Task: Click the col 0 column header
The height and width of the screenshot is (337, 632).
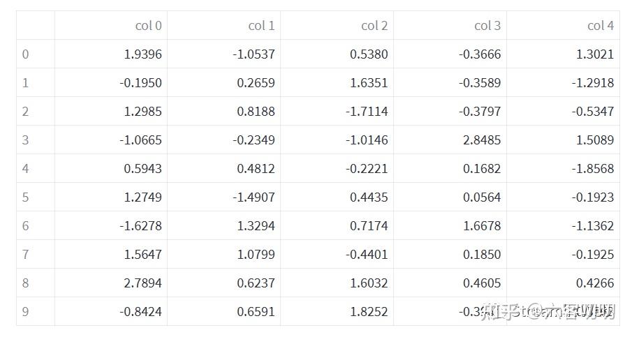Action: (x=148, y=26)
